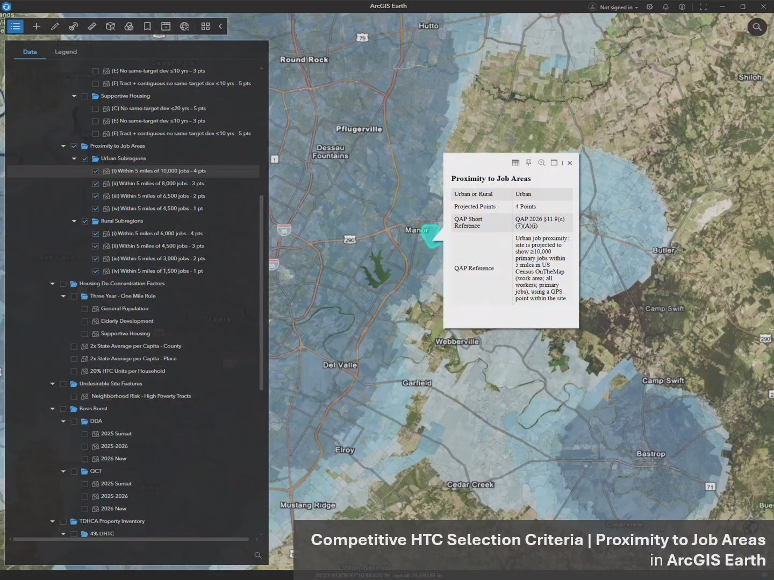Click the ArcGIS Earth app logo
774x580 pixels.
6,6
